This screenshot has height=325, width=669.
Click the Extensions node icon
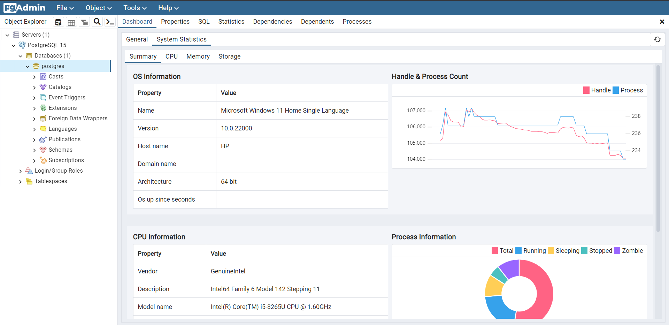(x=43, y=108)
